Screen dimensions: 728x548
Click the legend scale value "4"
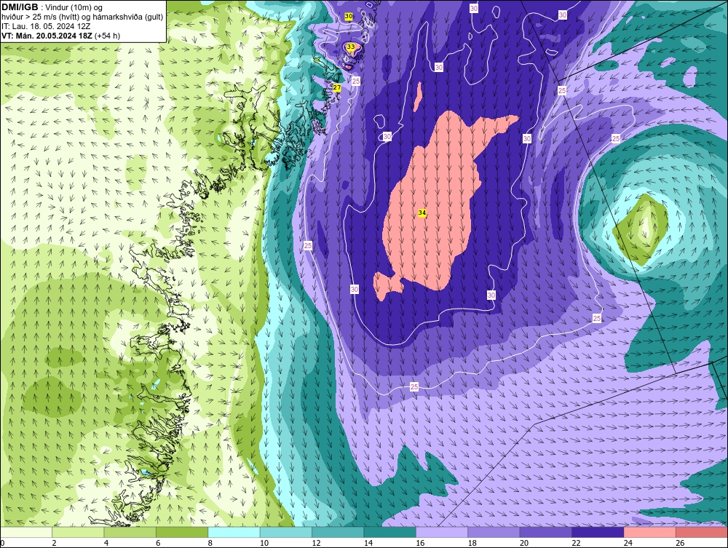(106, 543)
